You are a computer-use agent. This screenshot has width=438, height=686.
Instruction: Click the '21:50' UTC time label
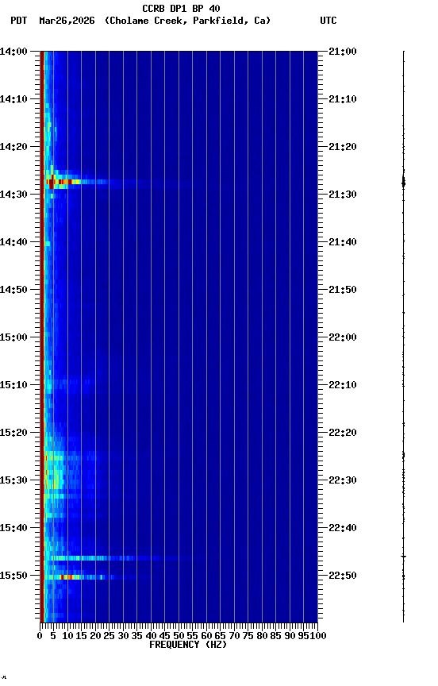[x=343, y=290]
